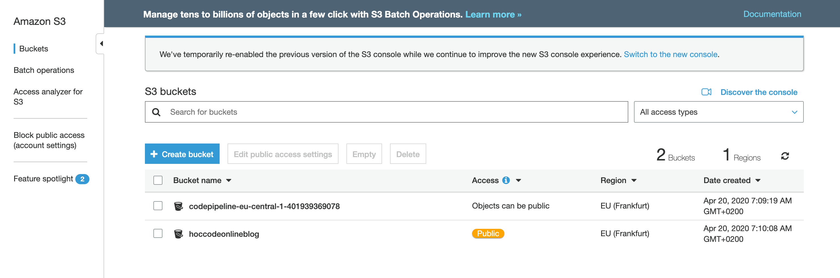
Task: Click the orange Public access badge
Action: (x=488, y=233)
